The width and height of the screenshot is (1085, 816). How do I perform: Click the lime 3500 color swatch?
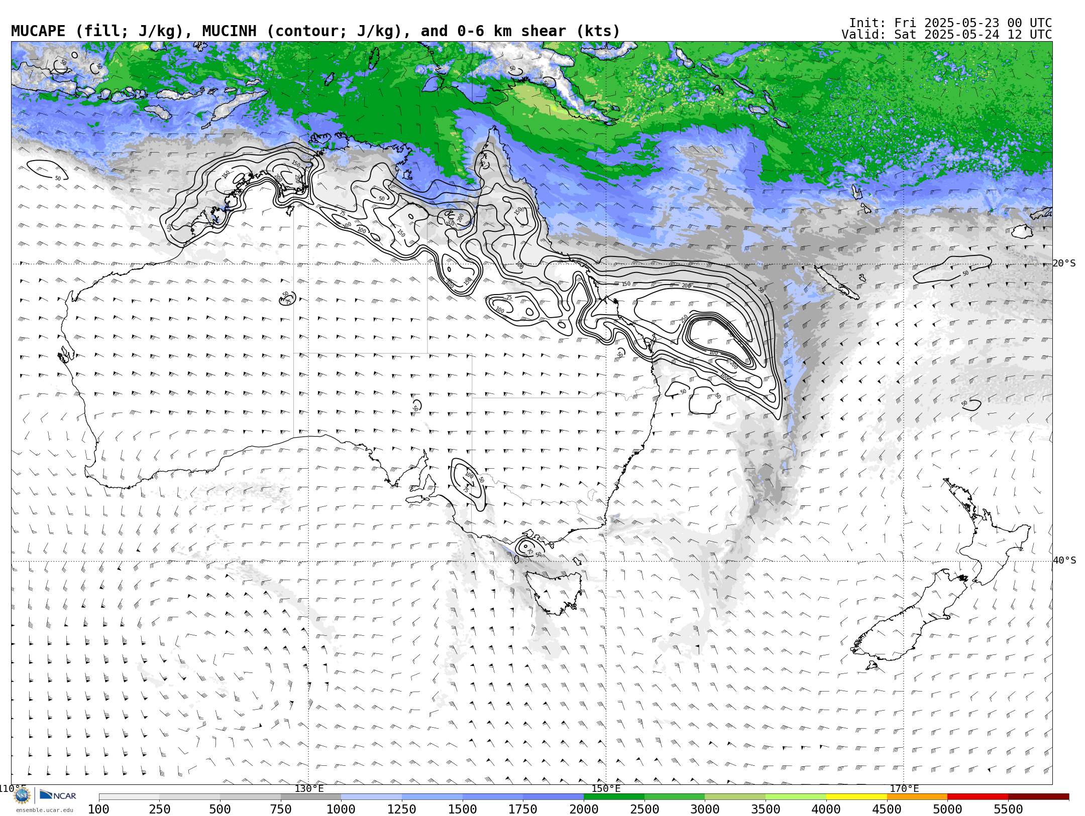pos(796,797)
